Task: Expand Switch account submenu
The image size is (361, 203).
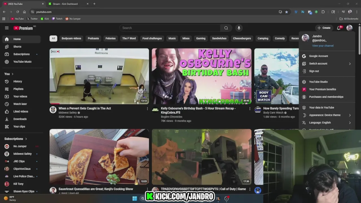Action: 327,64
